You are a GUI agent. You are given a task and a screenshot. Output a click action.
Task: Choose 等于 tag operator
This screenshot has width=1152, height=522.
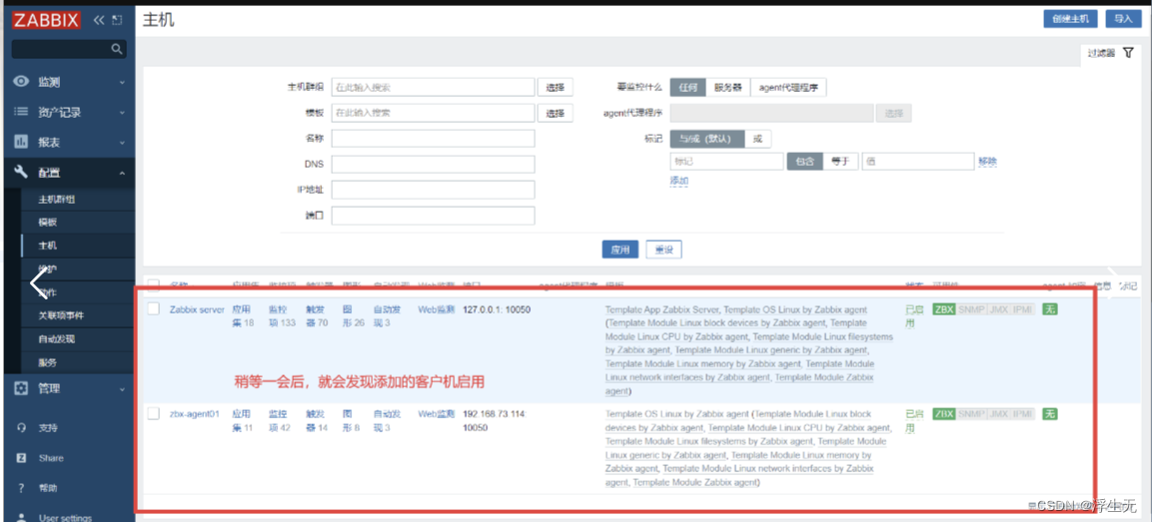coord(839,162)
